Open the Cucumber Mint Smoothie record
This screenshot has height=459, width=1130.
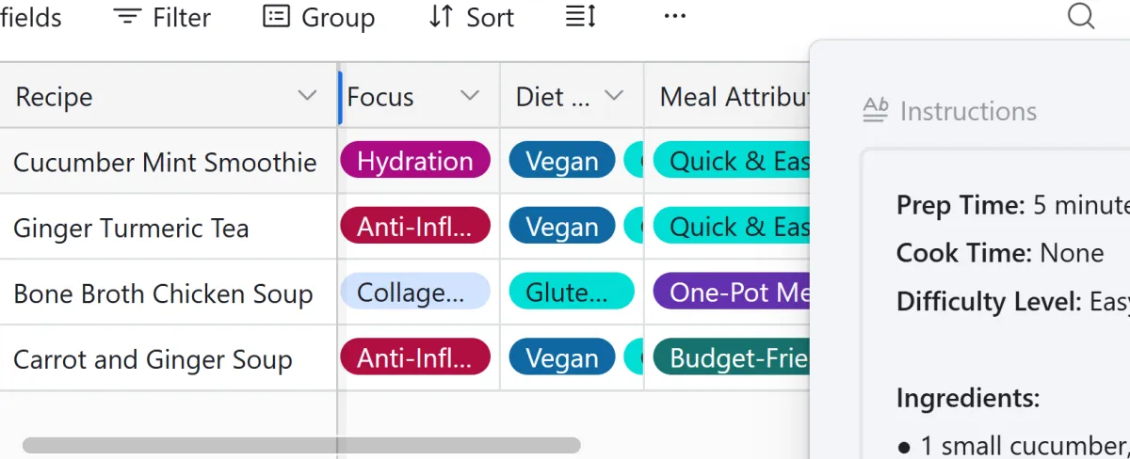coord(165,162)
